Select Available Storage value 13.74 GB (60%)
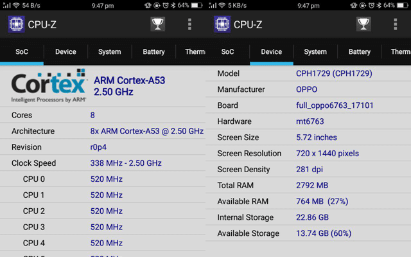 [x=324, y=233]
